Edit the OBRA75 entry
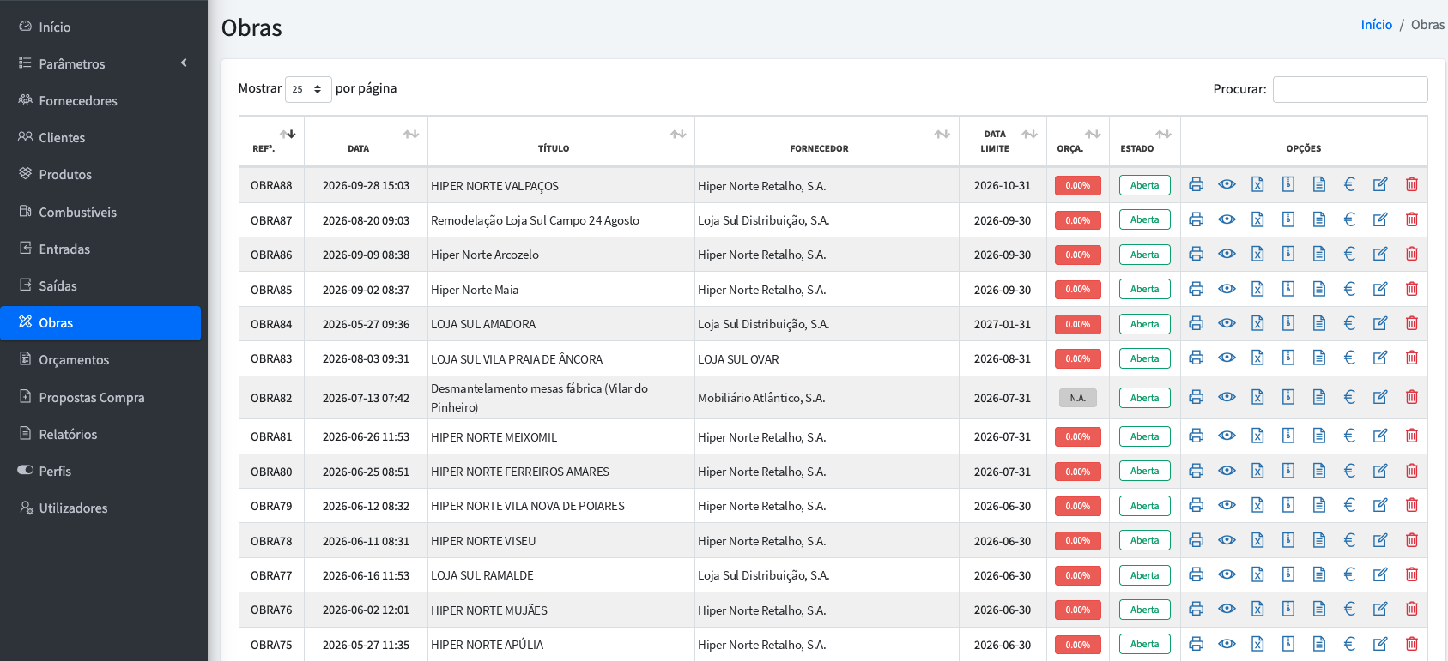Image resolution: width=1448 pixels, height=661 pixels. (1380, 644)
